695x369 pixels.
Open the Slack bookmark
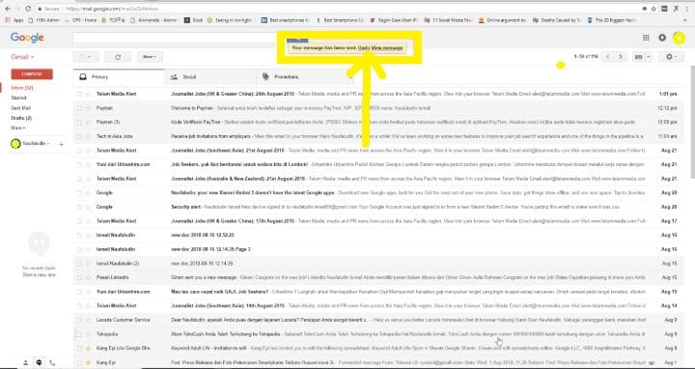tap(193, 20)
